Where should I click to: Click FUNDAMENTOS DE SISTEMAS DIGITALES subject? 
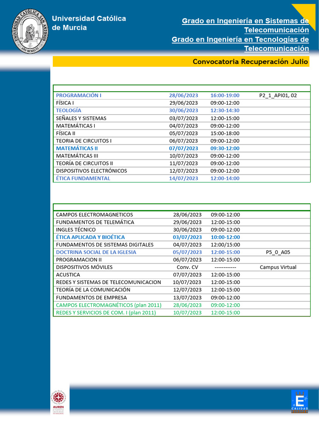(x=105, y=245)
